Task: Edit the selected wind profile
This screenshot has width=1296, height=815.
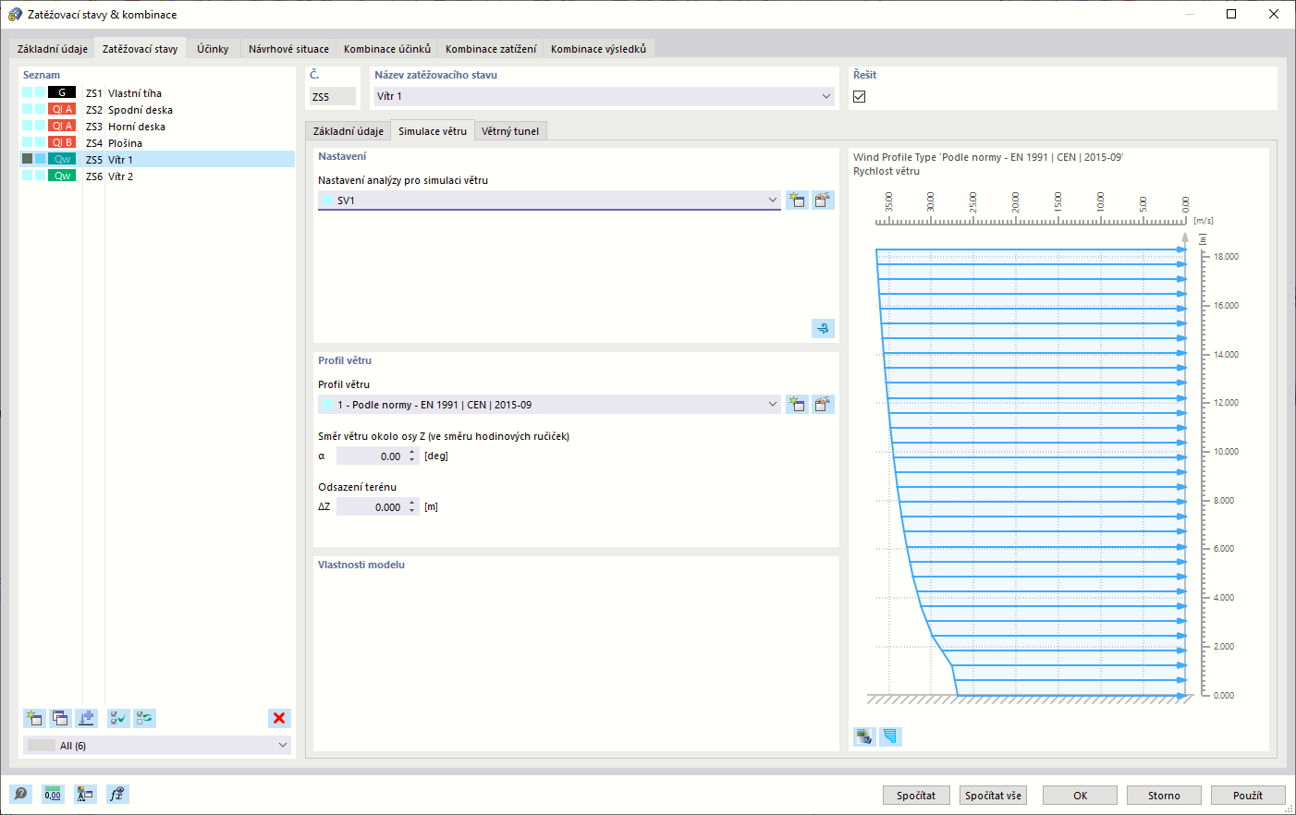Action: (x=823, y=404)
